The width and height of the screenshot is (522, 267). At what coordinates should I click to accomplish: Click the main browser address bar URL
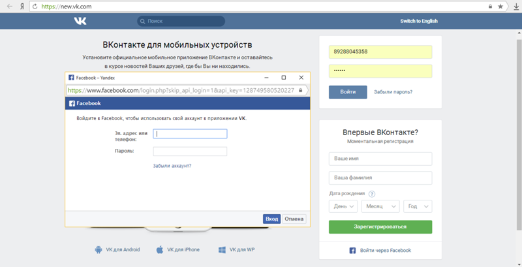pyautogui.click(x=67, y=7)
